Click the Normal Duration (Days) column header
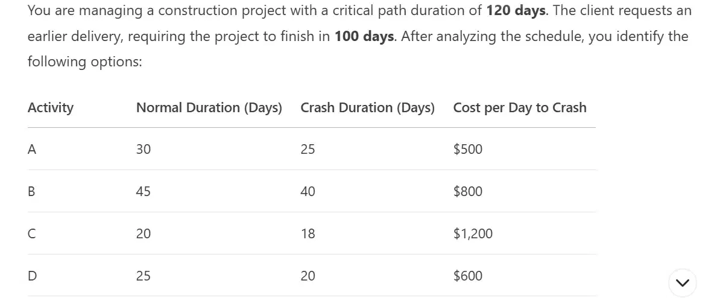717x298 pixels. (209, 107)
